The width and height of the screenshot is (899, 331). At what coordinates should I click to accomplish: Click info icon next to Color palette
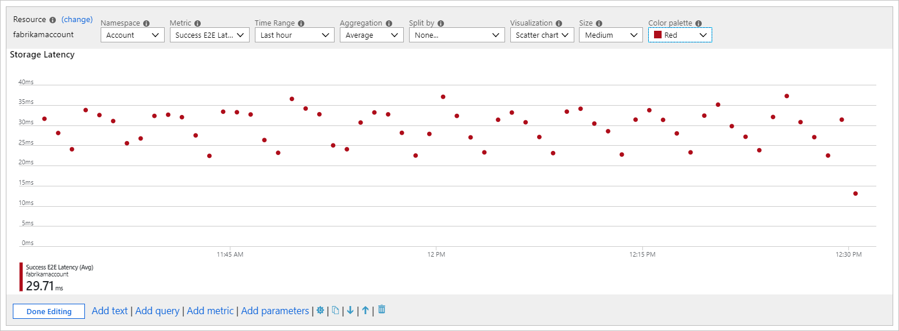click(698, 23)
